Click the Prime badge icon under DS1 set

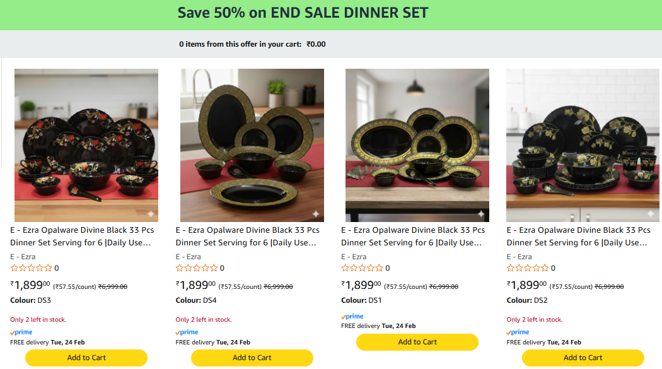(x=352, y=317)
